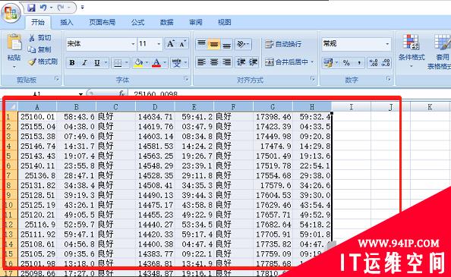Toggle Italic formatting
This screenshot has height=277, width=451.
(x=84, y=63)
